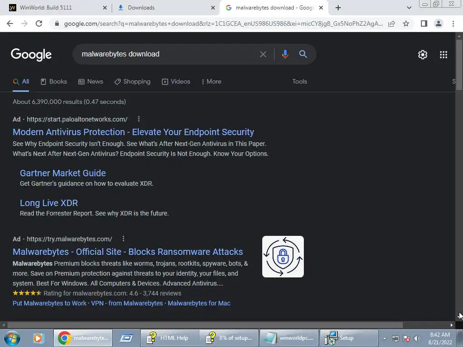Submit search with magnifier icon
The image size is (463, 347).
click(x=303, y=54)
